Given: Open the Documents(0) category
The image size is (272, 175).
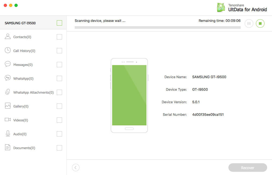Looking at the screenshot, I should (x=24, y=148).
